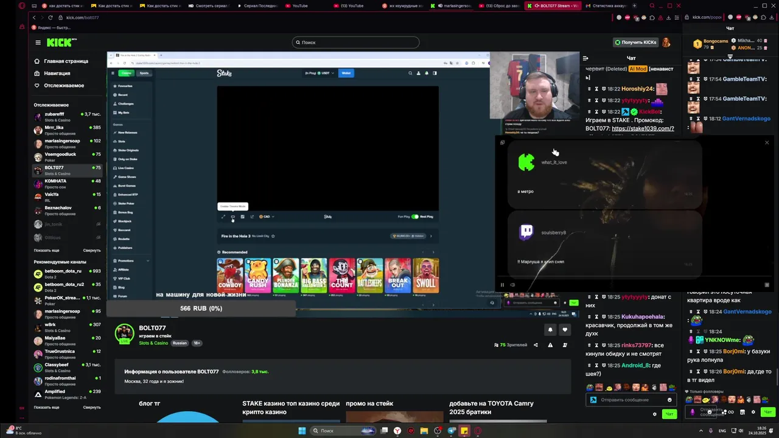Viewport: 779px width, 438px height.
Task: Close the floating picture-in-picture popup
Action: tap(767, 142)
